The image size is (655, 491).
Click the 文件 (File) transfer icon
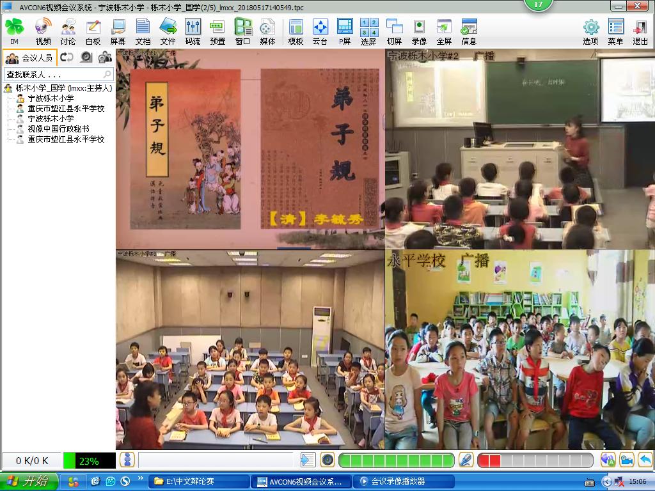point(168,32)
